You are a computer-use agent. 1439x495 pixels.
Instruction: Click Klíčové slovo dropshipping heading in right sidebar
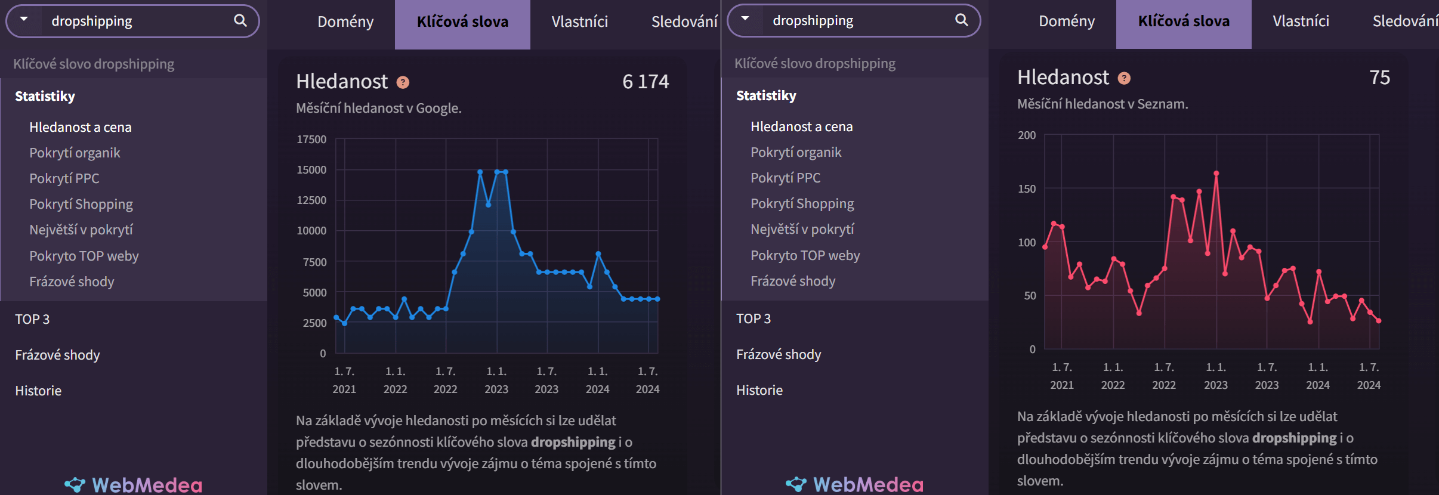click(815, 63)
